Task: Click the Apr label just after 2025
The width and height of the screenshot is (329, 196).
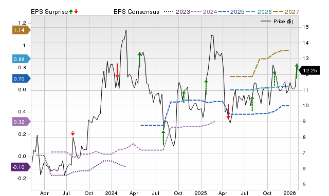Action: [x=223, y=193]
